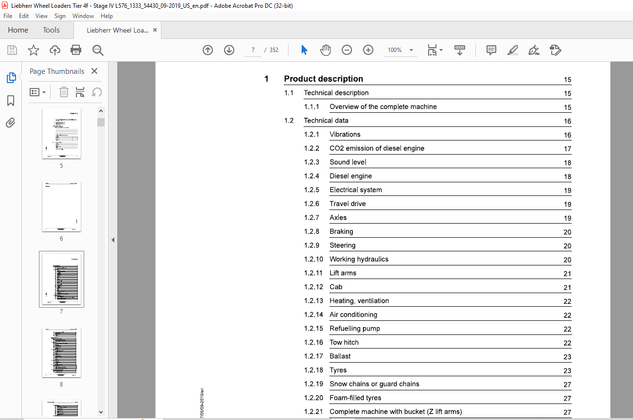The image size is (633, 420).
Task: Select page 7 thumbnail
Action: [61, 279]
